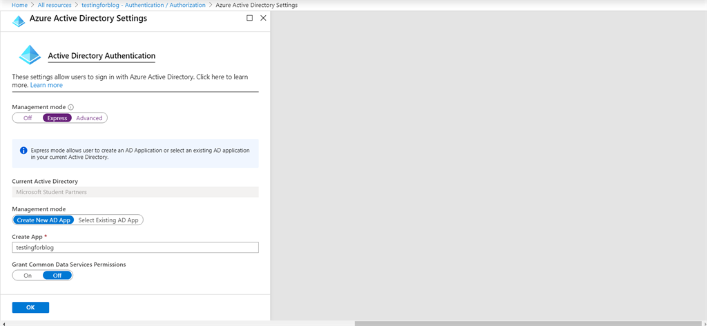Screen dimensions: 707x326
Task: Open testingforblog Authentication / Authorization breadcrumb
Action: point(144,5)
